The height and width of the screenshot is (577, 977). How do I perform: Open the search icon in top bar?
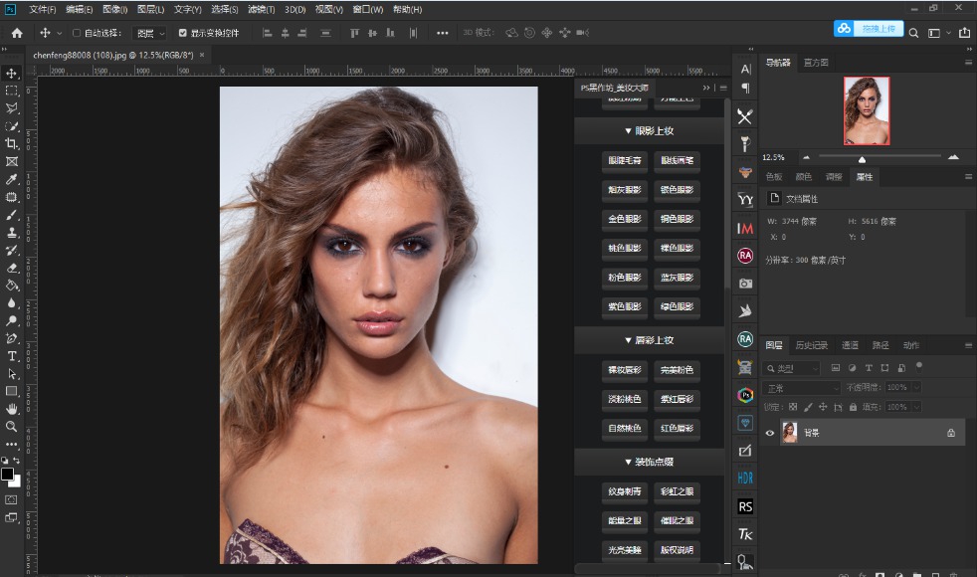[913, 33]
